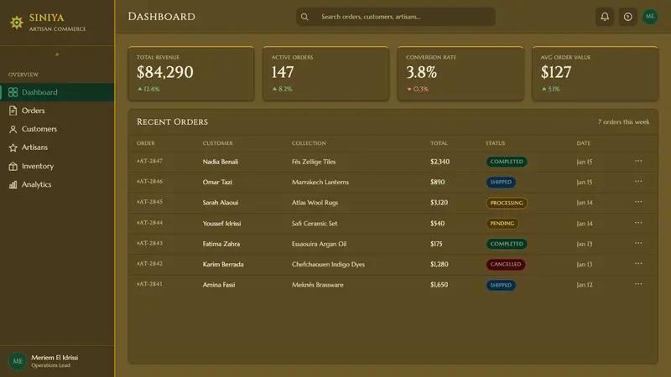Open the Total Revenue card
This screenshot has height=377, width=671.
click(x=191, y=74)
